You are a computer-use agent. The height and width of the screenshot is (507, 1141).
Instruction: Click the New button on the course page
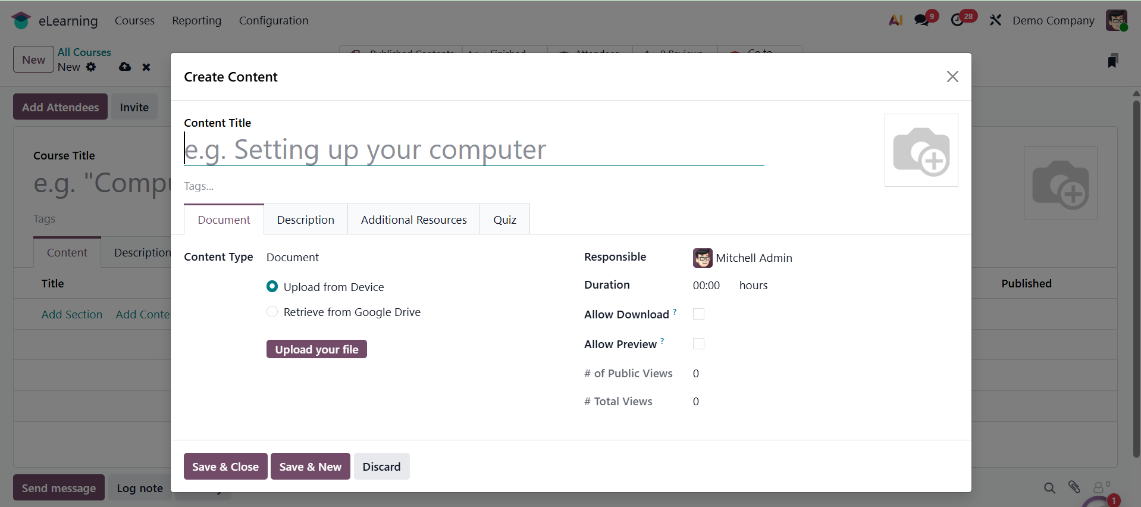(33, 60)
